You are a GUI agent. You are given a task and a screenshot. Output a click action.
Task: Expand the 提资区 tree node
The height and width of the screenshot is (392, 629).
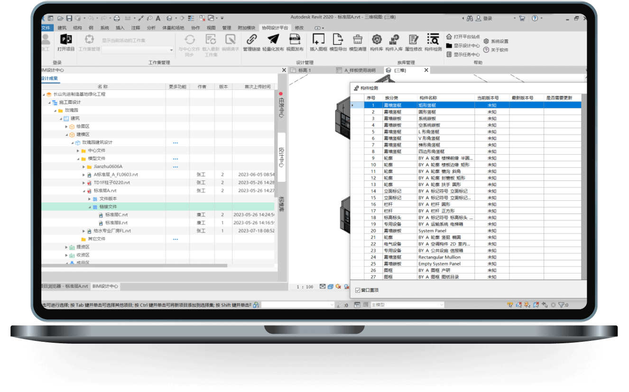66,247
